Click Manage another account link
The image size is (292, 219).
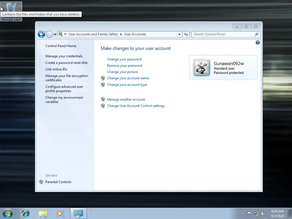pos(126,100)
